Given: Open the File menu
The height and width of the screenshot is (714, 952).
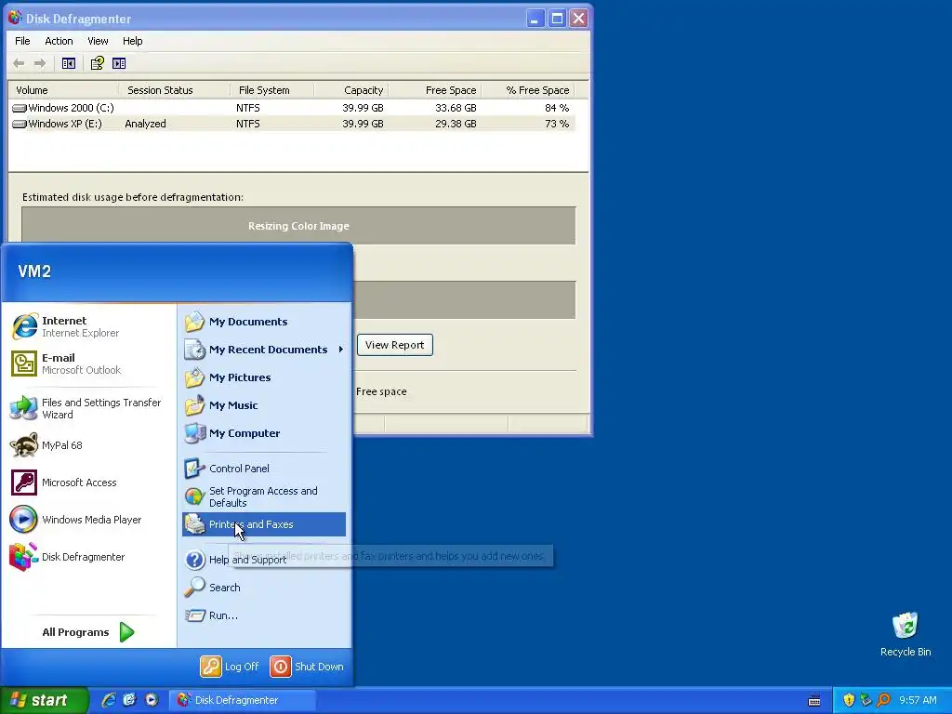Looking at the screenshot, I should pyautogui.click(x=22, y=41).
